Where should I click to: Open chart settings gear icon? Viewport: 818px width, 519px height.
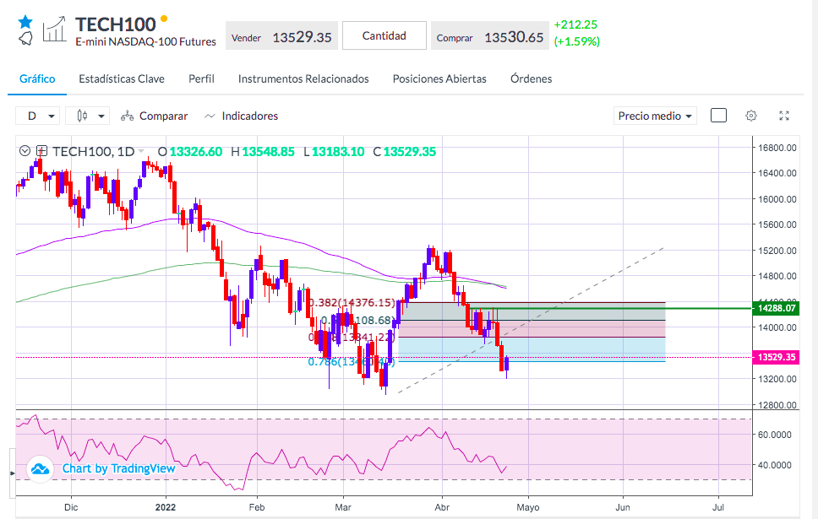tap(751, 116)
